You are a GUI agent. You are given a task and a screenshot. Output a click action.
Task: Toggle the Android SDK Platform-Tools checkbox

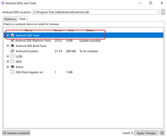pyautogui.click(x=12, y=41)
